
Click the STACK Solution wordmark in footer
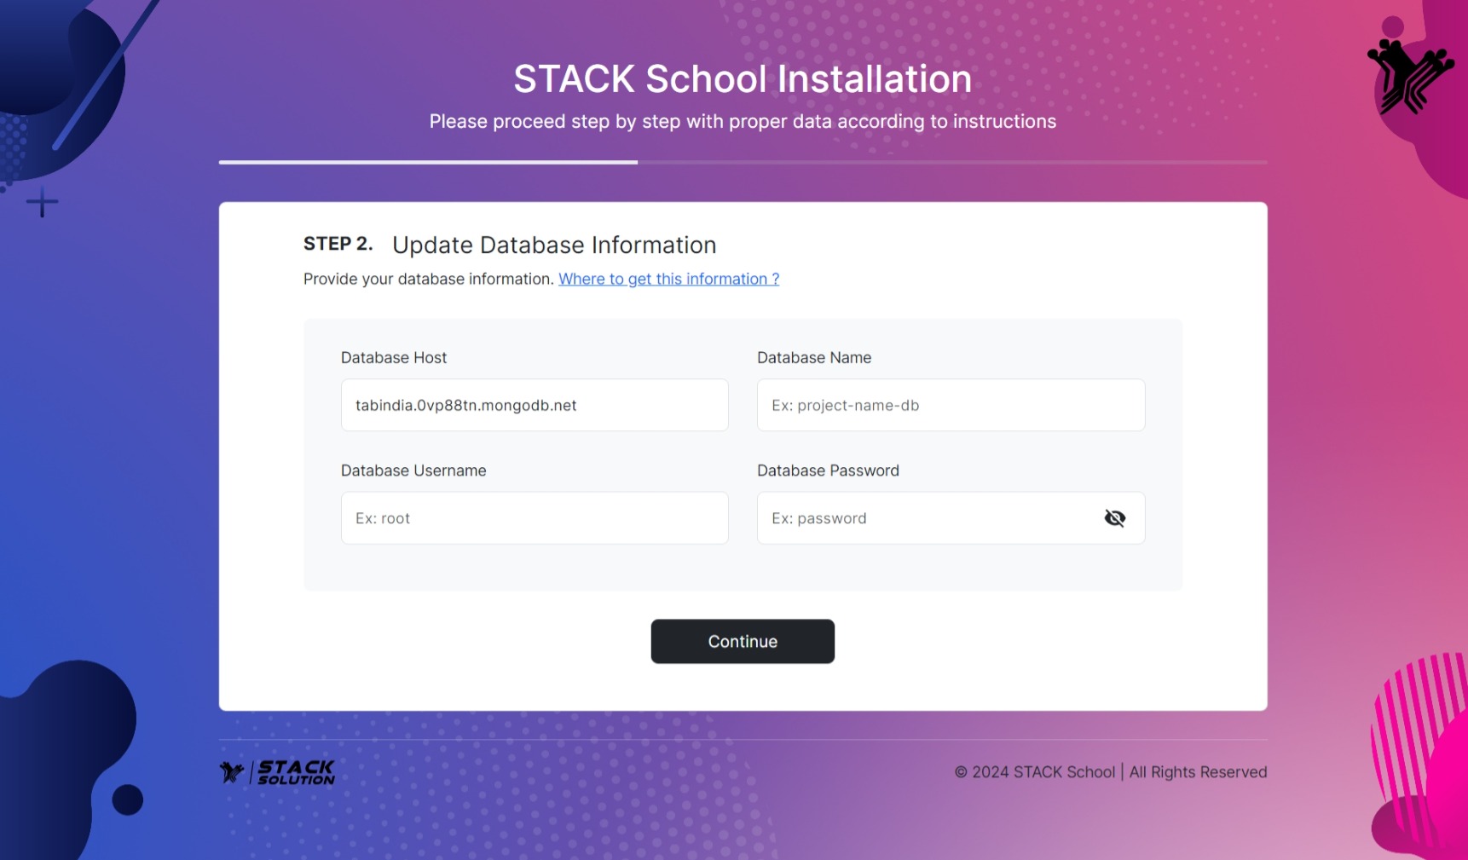click(x=296, y=772)
